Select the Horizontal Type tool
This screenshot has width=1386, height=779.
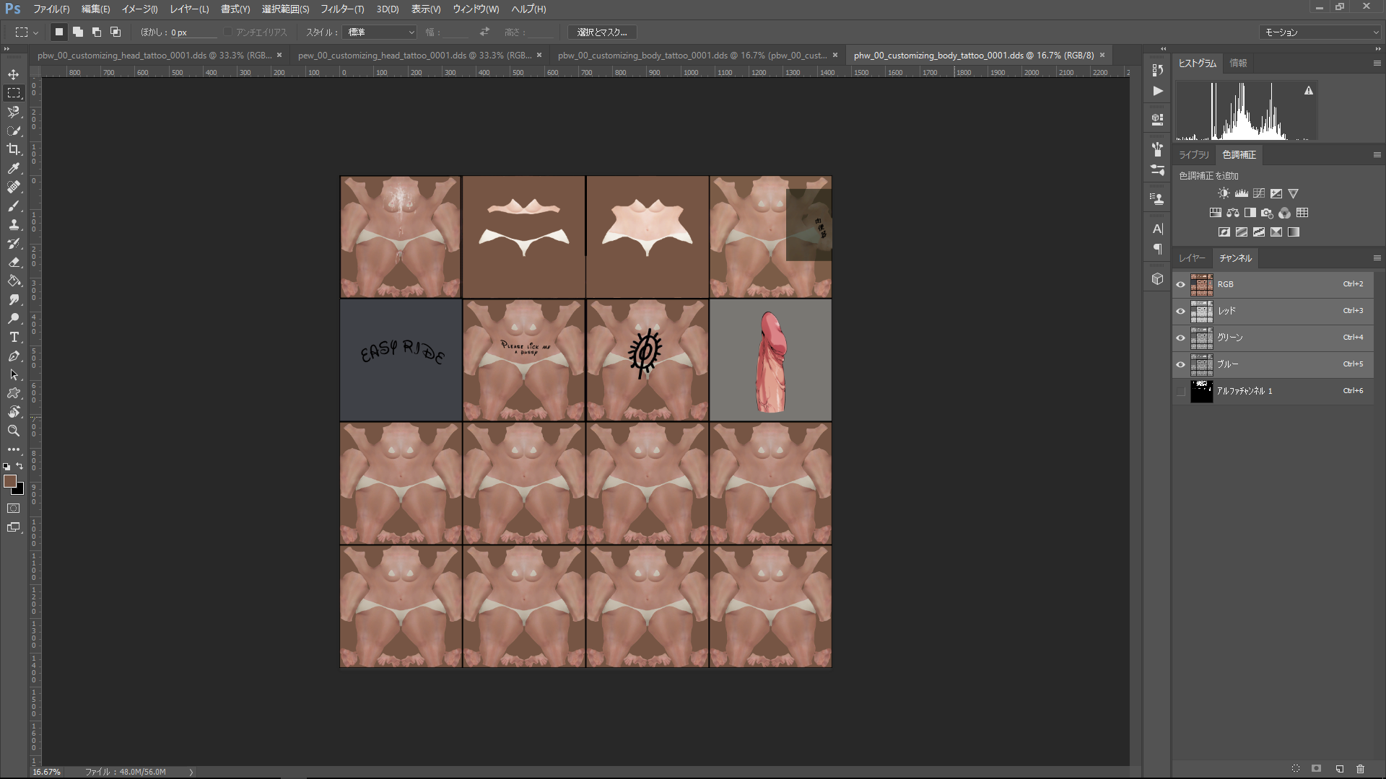(x=14, y=337)
